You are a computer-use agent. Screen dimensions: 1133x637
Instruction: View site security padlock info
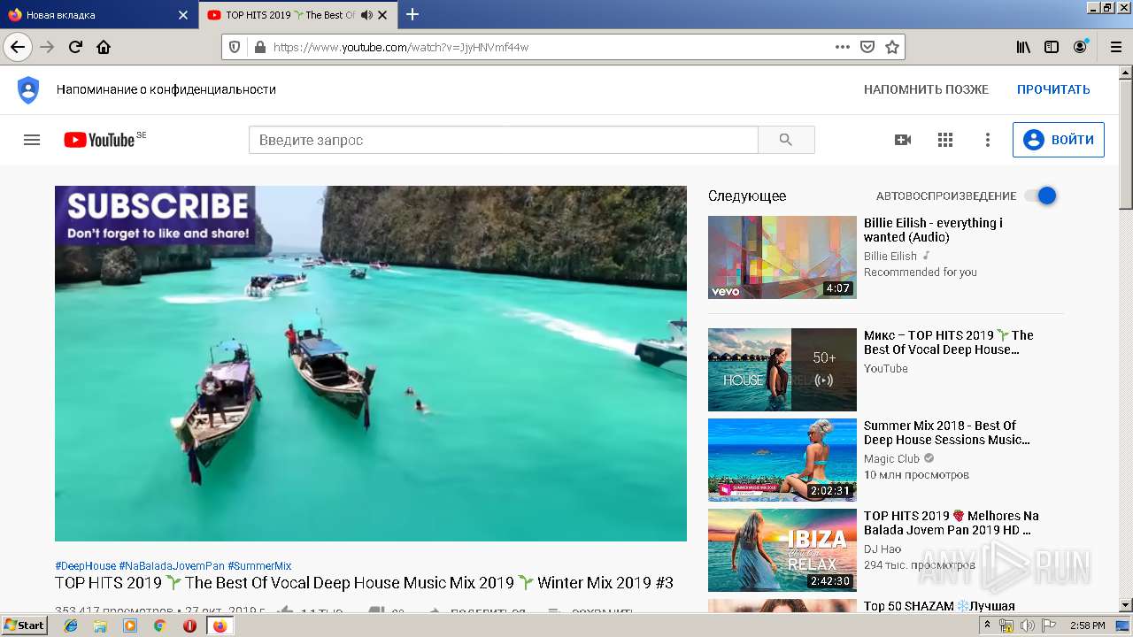tap(259, 47)
